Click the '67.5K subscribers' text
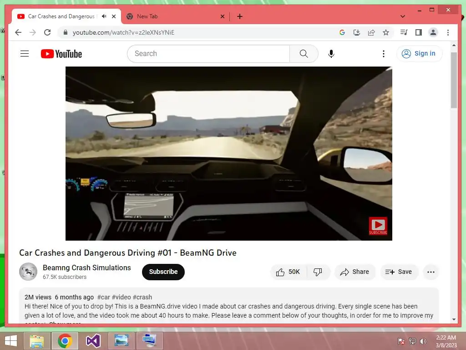The image size is (466, 350). click(65, 277)
